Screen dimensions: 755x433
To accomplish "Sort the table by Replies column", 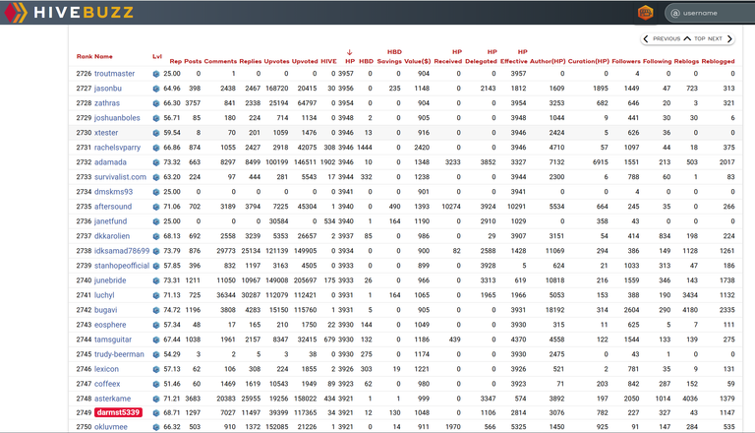I will [x=251, y=61].
